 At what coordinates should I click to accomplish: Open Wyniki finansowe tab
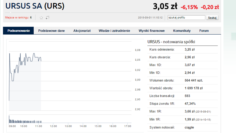[x=152, y=31]
